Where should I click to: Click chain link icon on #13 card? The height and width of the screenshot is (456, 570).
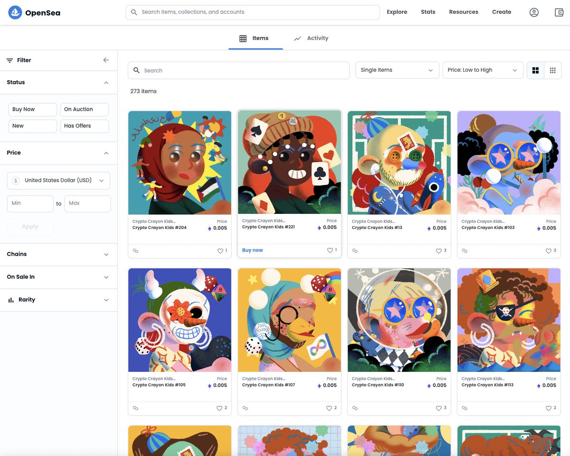click(355, 251)
